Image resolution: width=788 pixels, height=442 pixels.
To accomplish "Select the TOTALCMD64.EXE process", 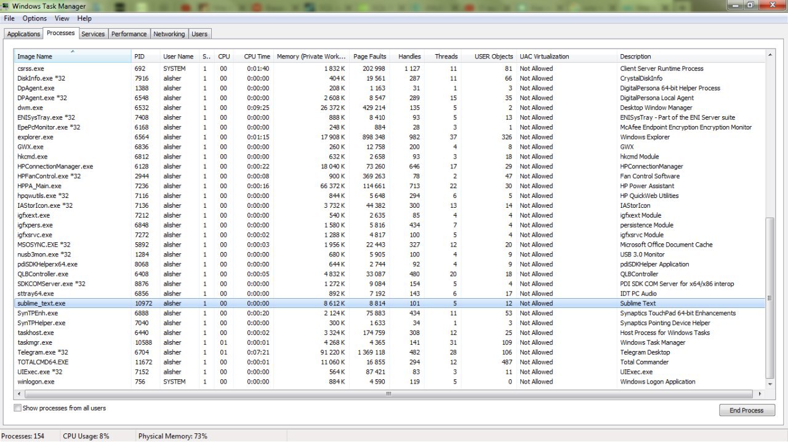I will click(390, 362).
